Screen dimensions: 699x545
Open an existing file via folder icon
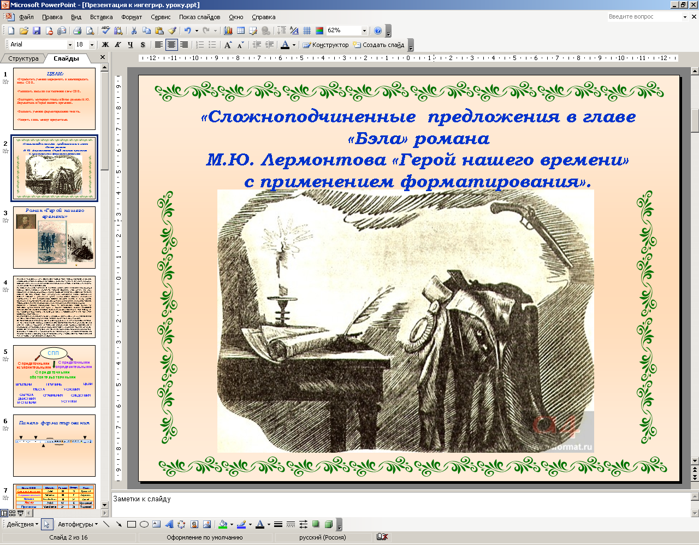point(23,31)
